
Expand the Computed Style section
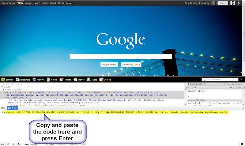[x=189, y=84]
